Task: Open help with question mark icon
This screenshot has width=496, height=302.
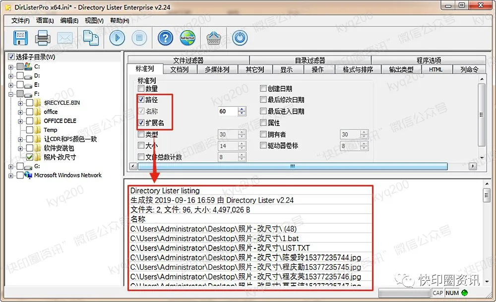Action: click(x=166, y=38)
